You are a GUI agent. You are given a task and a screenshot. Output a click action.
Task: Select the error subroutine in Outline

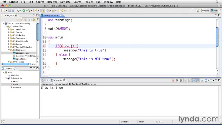coord(14,81)
